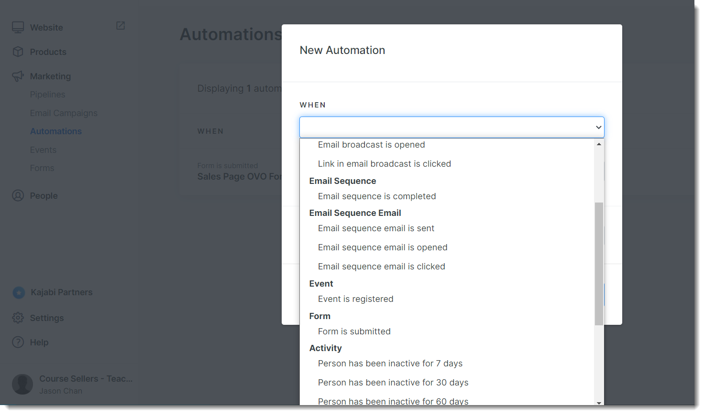
Task: Select 'Link in email broadcast is clicked'
Action: (x=385, y=164)
